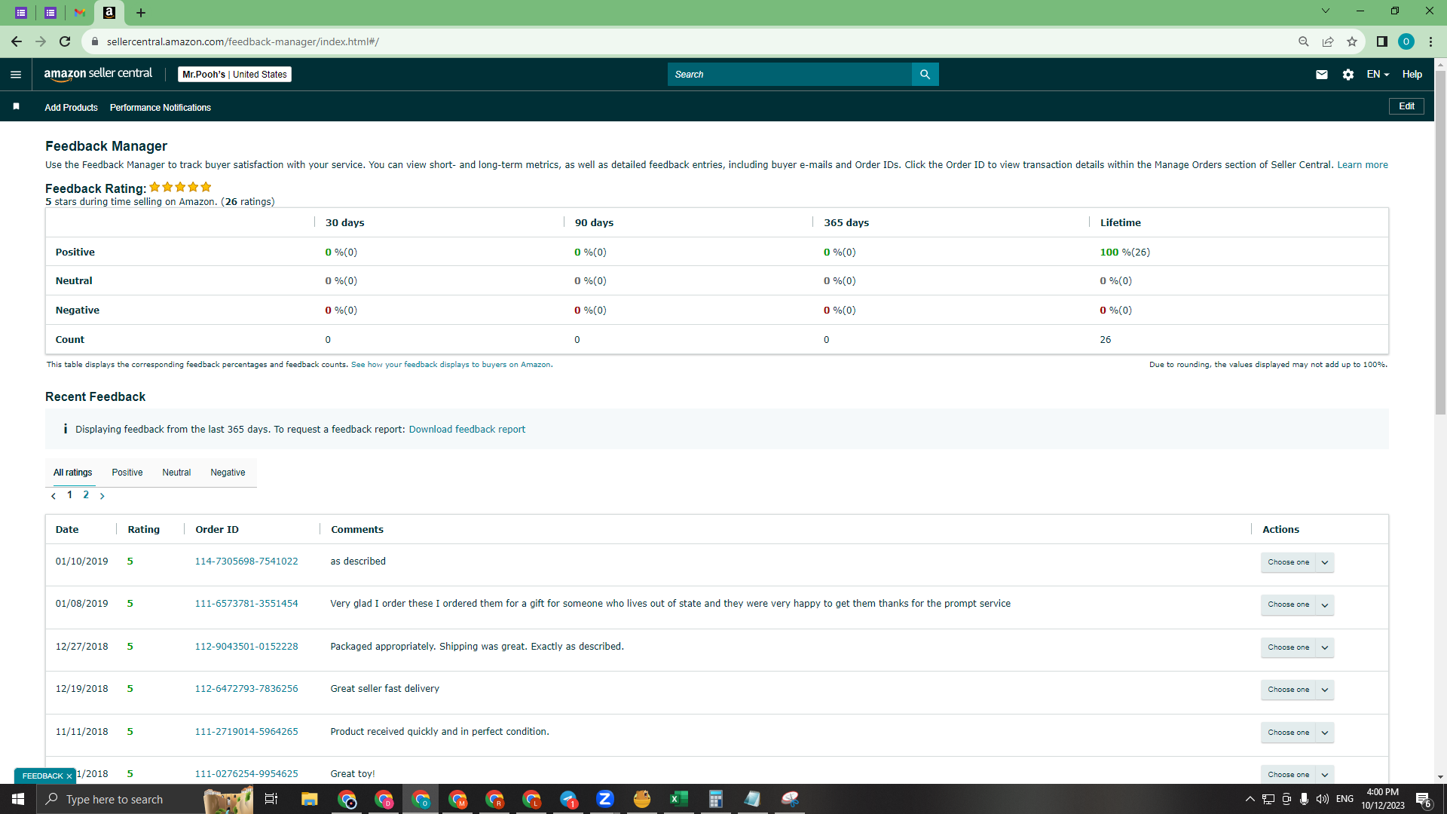
Task: Reload the page with the refresh icon
Action: (x=65, y=41)
